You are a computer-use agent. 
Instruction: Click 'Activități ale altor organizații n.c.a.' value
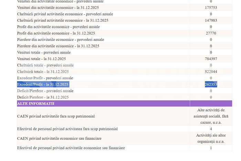coord(211,139)
